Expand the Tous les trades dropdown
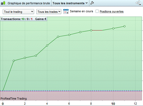The height and width of the screenshot is (106, 143). point(49,12)
